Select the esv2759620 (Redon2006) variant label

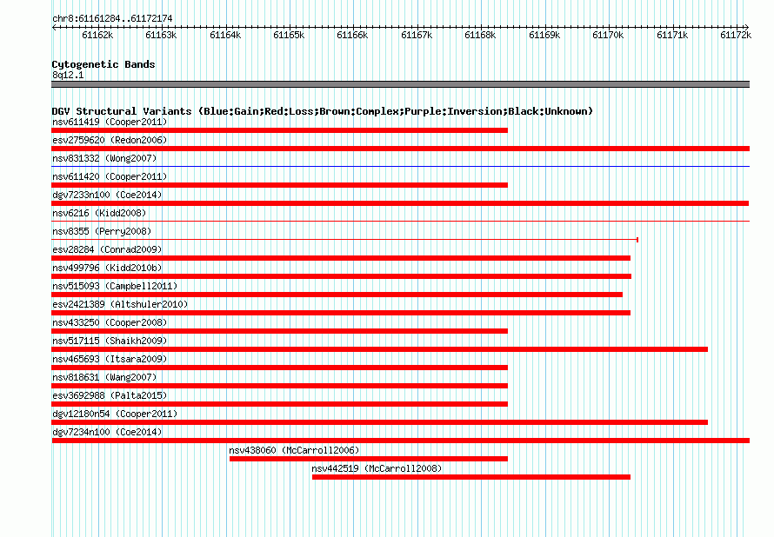coord(110,140)
